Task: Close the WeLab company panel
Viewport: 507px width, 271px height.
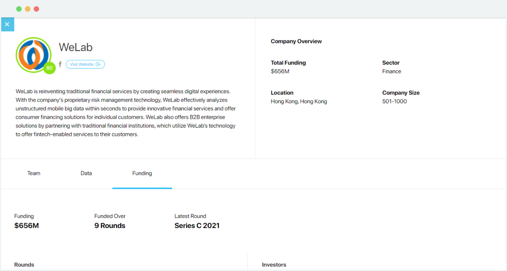Action: pos(7,24)
